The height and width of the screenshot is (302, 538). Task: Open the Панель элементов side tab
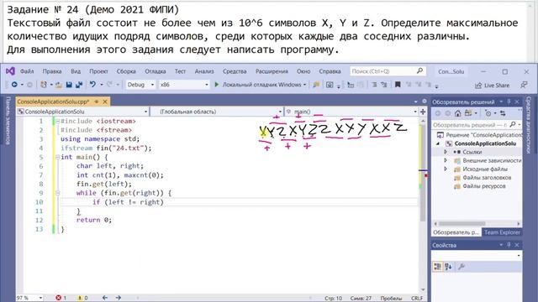coord(8,121)
